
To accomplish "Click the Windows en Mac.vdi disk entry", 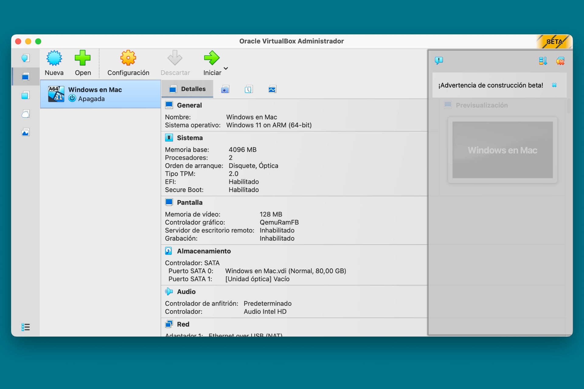I will pyautogui.click(x=286, y=271).
